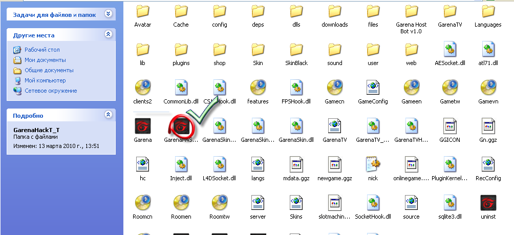Collapse the Подробно panel

pyautogui.click(x=108, y=114)
